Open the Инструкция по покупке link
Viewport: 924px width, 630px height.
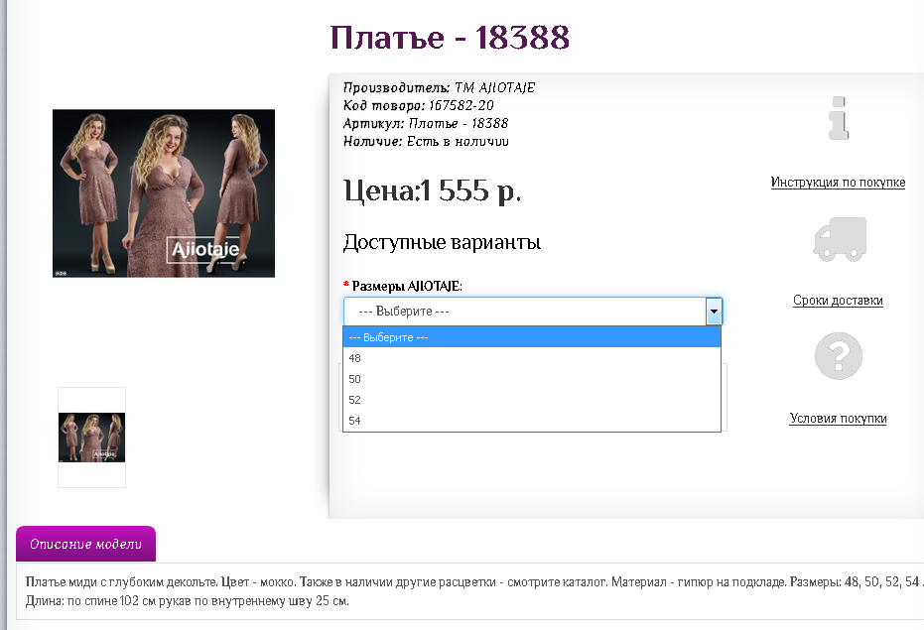point(838,183)
